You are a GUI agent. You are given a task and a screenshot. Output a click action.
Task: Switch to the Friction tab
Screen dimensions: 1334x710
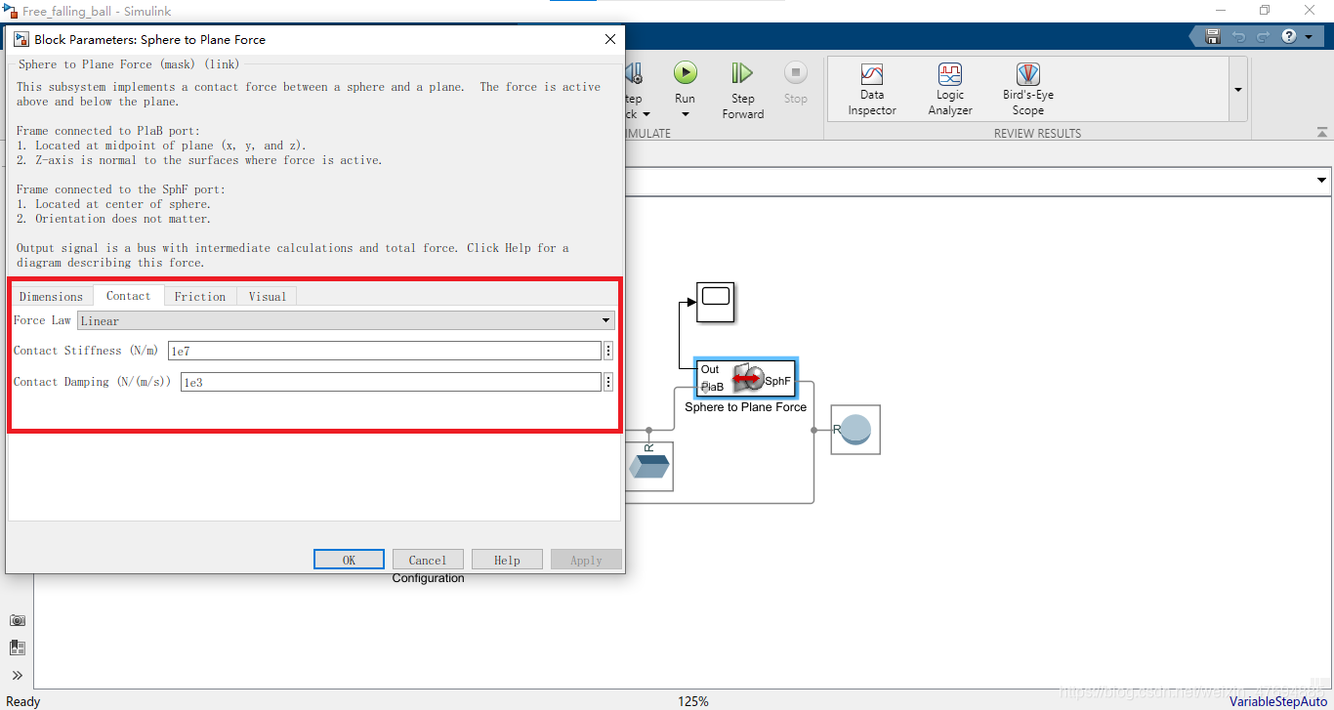[x=199, y=296]
